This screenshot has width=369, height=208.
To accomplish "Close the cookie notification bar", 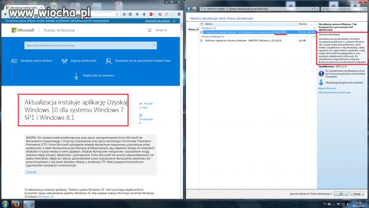I will point(174,21).
